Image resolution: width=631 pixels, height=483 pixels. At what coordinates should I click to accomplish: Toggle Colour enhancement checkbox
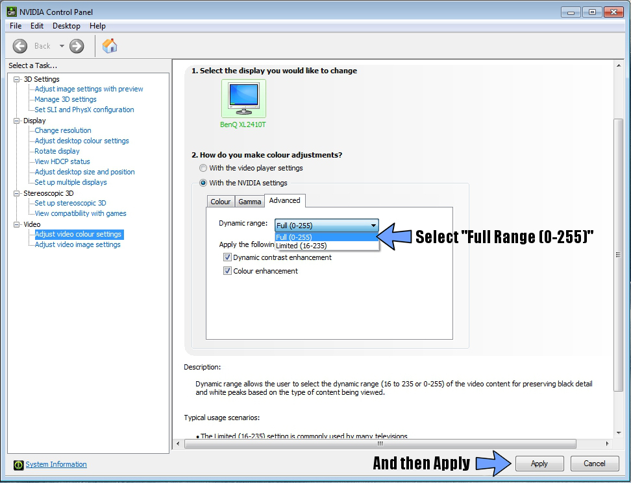coord(227,271)
